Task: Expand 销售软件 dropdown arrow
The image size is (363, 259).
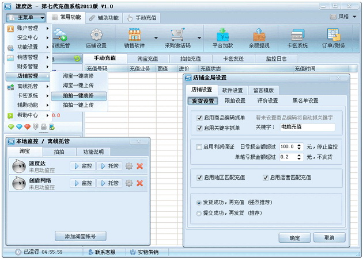Action: (x=156, y=38)
